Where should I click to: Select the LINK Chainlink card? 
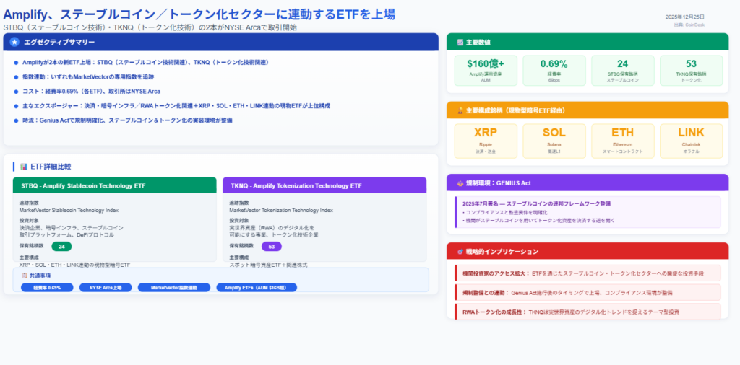coord(691,141)
